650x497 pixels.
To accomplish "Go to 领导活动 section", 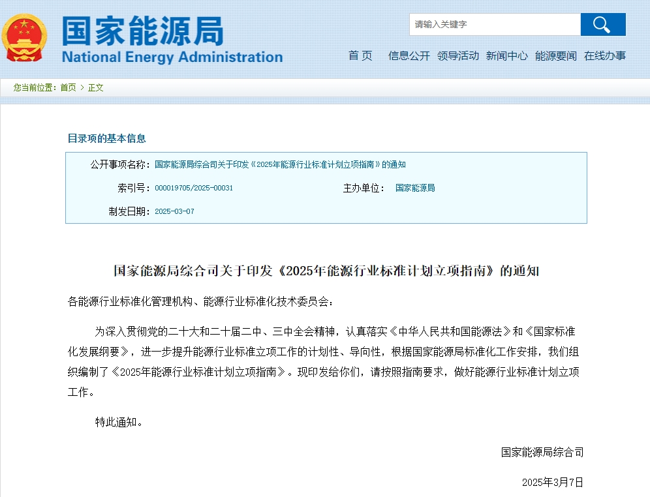I will click(x=457, y=55).
